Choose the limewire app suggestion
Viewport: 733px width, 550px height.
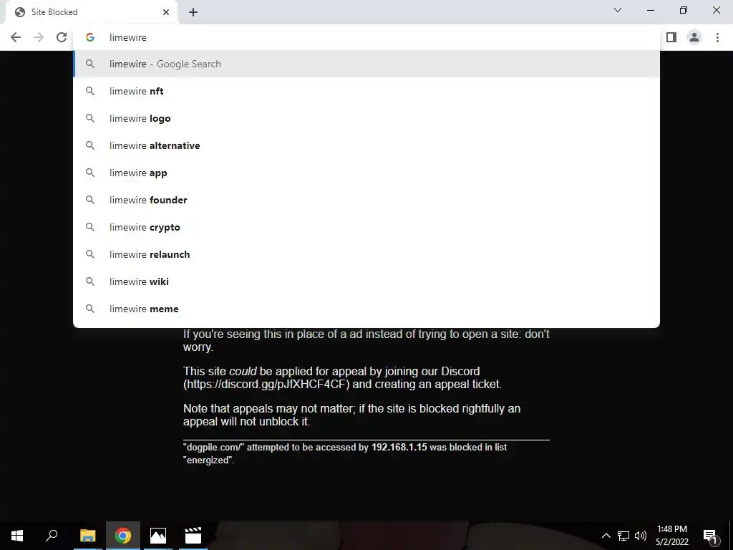tap(366, 173)
